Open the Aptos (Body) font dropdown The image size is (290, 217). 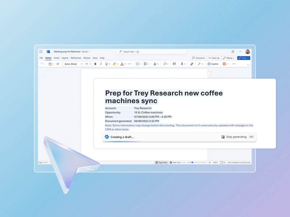pyautogui.click(x=72, y=64)
